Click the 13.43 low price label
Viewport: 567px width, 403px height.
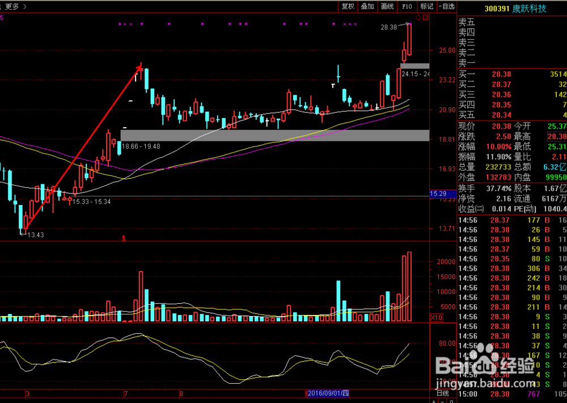click(x=35, y=234)
